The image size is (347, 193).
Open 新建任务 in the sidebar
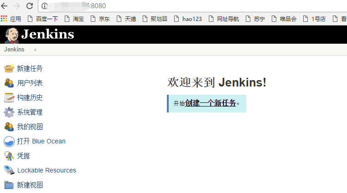30,68
